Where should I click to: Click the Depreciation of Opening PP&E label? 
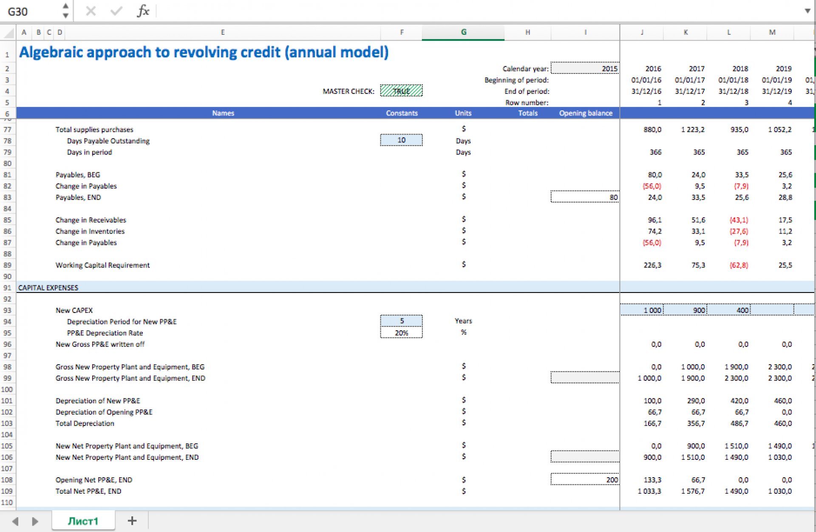click(104, 412)
